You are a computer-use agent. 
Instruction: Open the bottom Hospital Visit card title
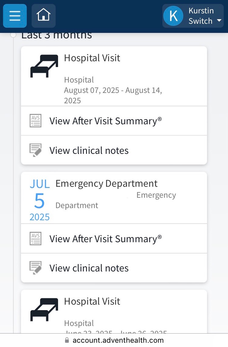pos(92,301)
